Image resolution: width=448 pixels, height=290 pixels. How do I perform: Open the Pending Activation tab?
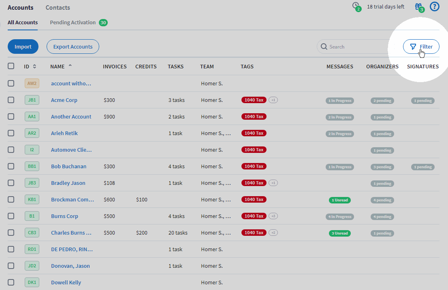click(x=73, y=23)
